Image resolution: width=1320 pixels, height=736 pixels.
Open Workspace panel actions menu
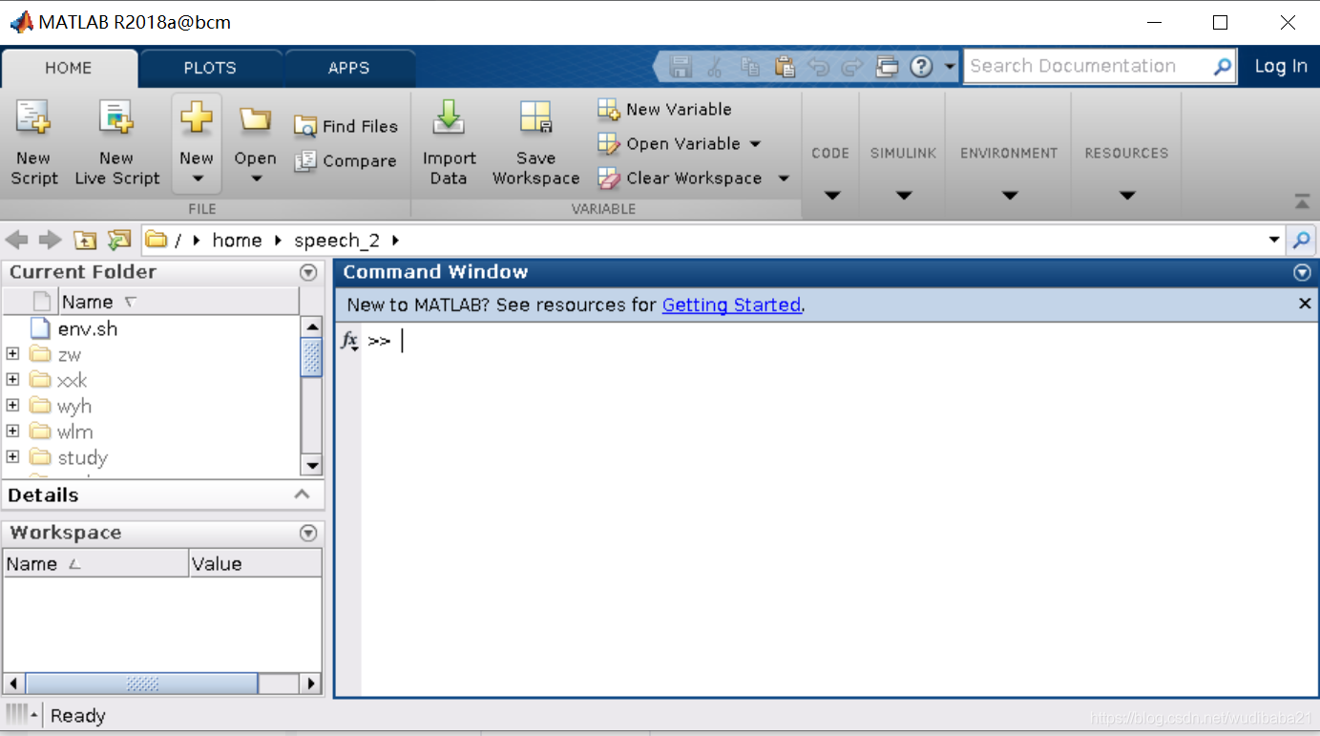point(308,533)
